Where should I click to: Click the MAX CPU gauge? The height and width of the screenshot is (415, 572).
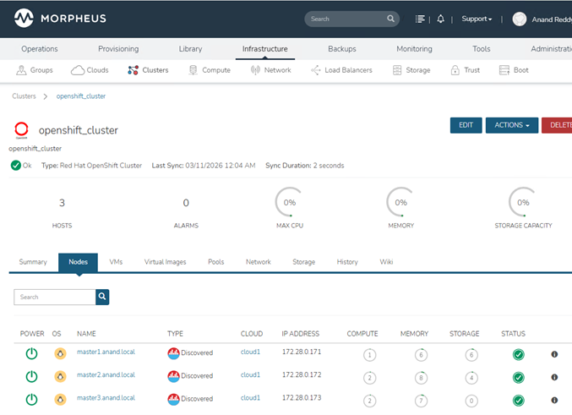(x=289, y=202)
